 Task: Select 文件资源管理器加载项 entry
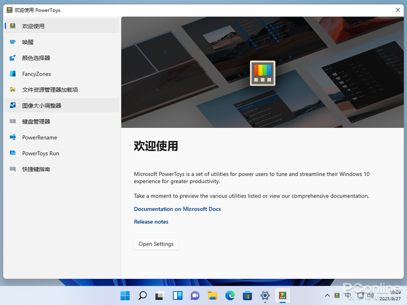[x=62, y=89]
